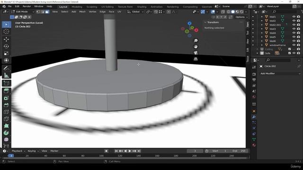Open the Object Data green triangle tab

tap(254, 139)
